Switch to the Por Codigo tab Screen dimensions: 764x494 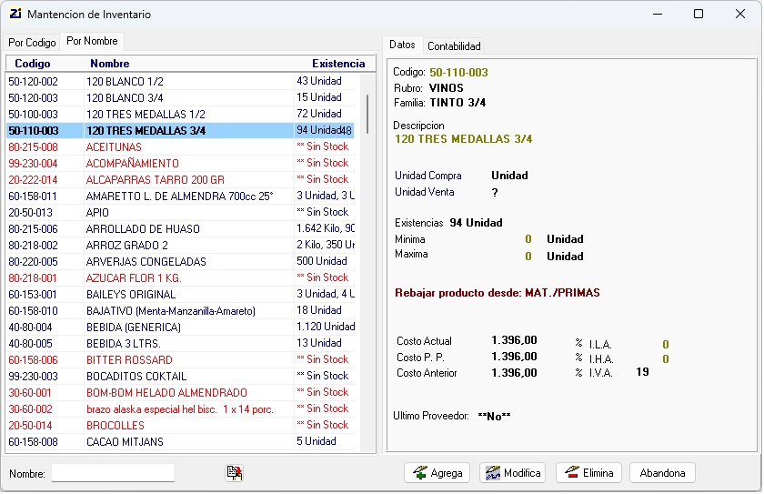point(32,43)
